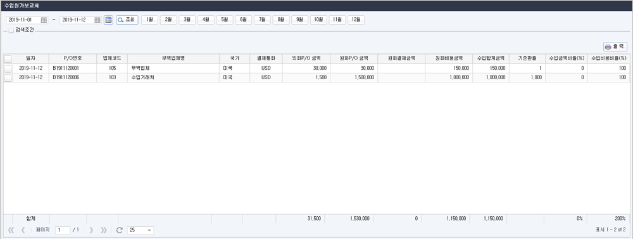Select the 1월 month button
633x239 pixels.
[x=149, y=20]
